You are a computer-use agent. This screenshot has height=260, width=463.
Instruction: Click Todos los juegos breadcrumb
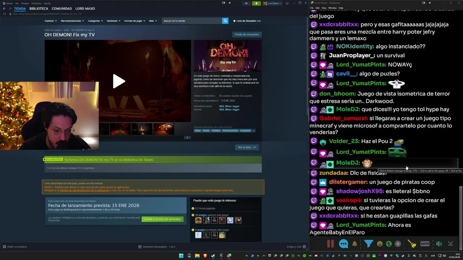pyautogui.click(x=53, y=30)
